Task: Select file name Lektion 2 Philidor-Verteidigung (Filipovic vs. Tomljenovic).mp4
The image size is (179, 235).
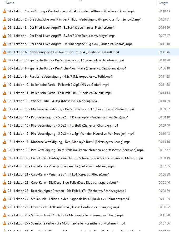Action: 75,19
